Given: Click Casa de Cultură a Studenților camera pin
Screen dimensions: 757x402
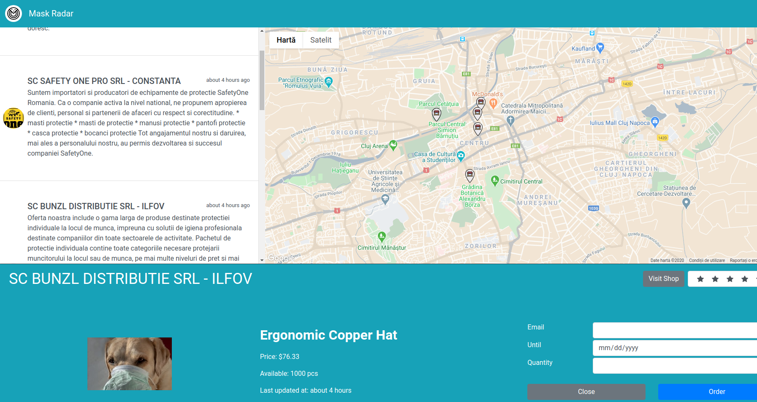Looking at the screenshot, I should (x=461, y=156).
